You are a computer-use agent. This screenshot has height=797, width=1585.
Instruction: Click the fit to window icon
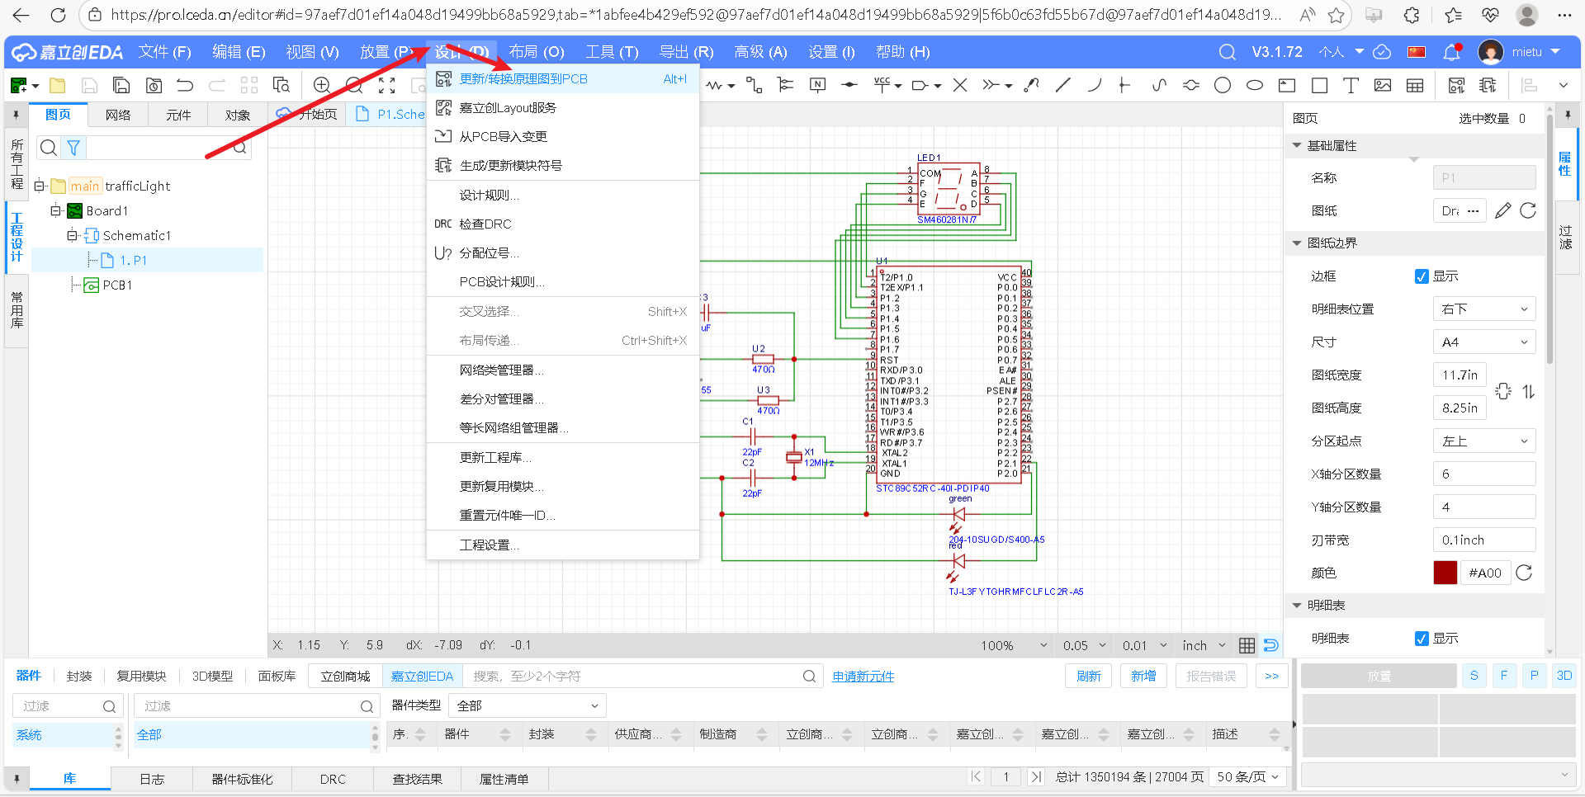[x=386, y=85]
